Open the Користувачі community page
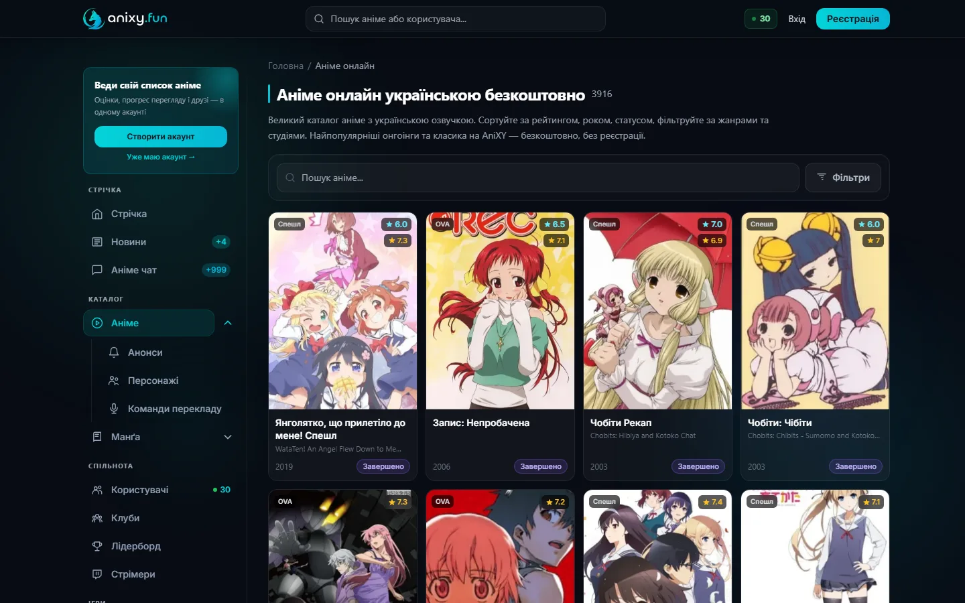The width and height of the screenshot is (965, 603). 161,490
